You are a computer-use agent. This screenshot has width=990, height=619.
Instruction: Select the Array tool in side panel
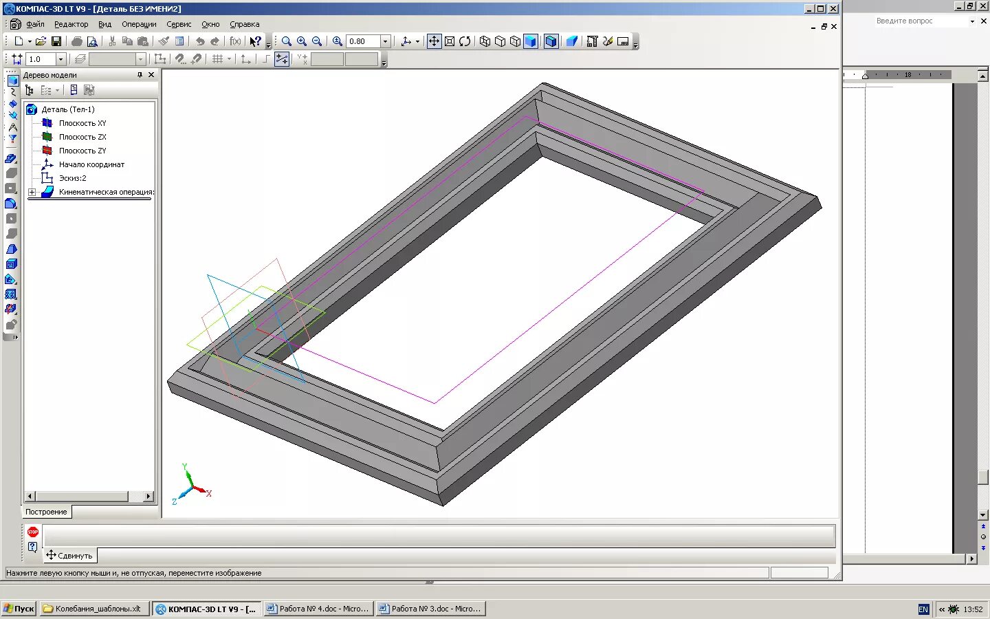point(11,294)
